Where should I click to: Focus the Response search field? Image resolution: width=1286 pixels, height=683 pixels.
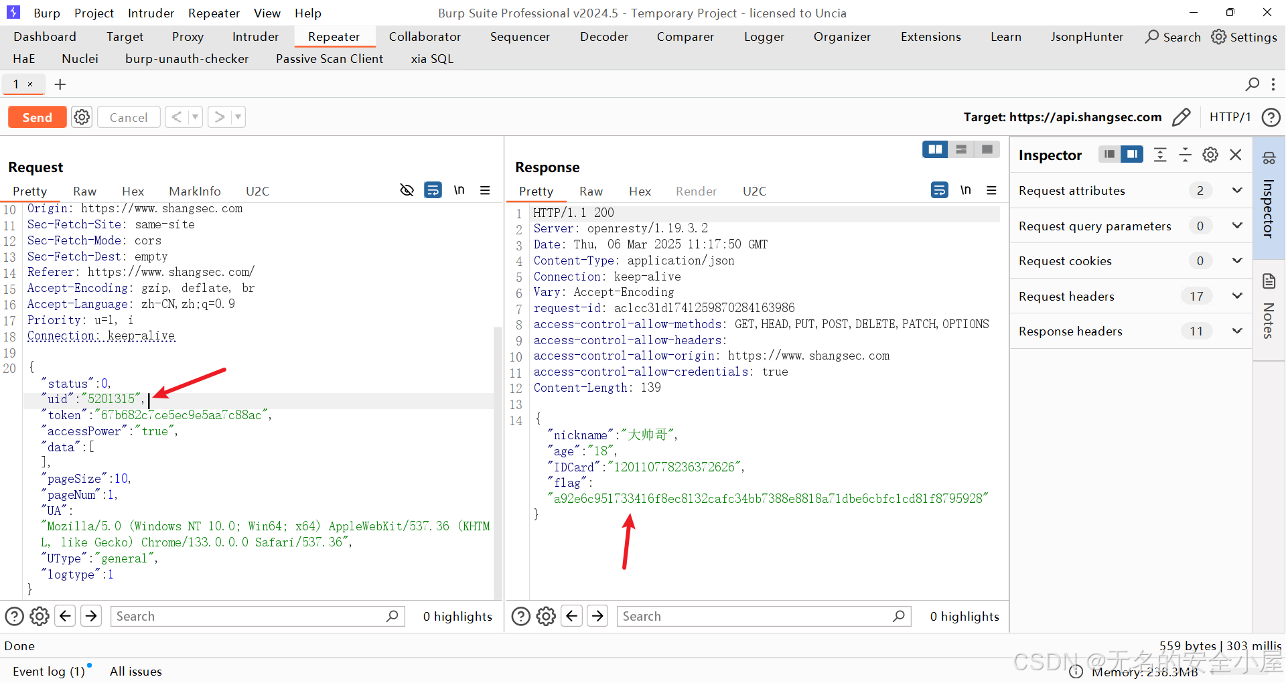(764, 616)
